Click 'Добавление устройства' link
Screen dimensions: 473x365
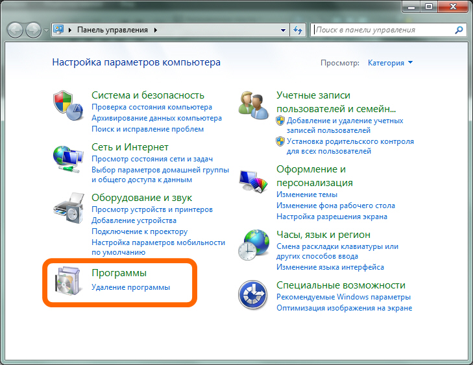pyautogui.click(x=134, y=220)
